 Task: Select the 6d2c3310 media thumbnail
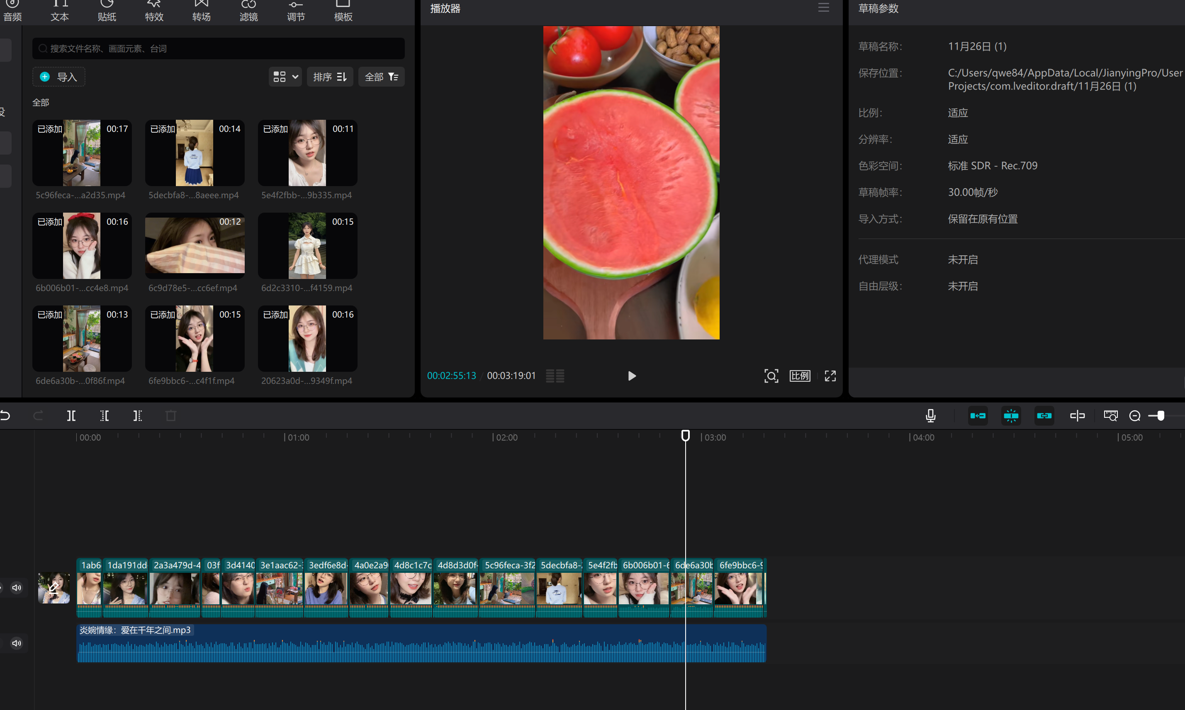[308, 245]
